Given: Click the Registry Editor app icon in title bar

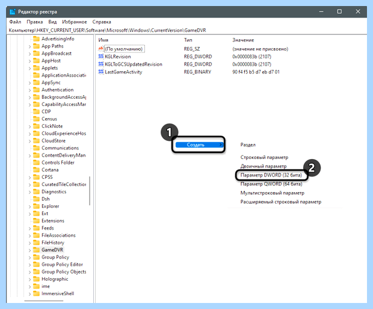Looking at the screenshot, I should [13, 11].
